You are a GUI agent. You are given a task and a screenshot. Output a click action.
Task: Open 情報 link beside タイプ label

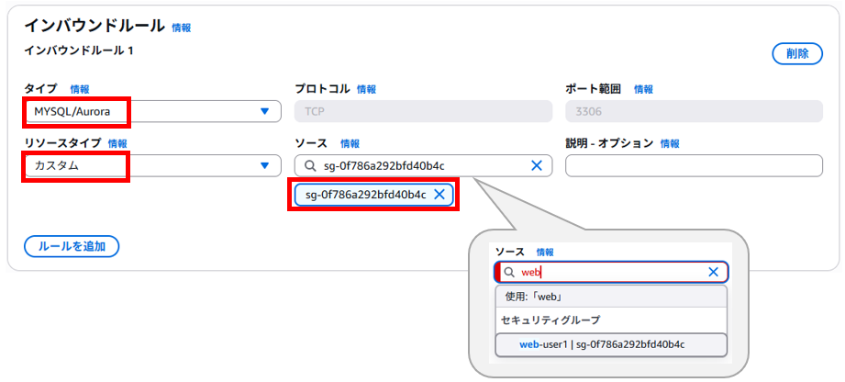(x=80, y=89)
